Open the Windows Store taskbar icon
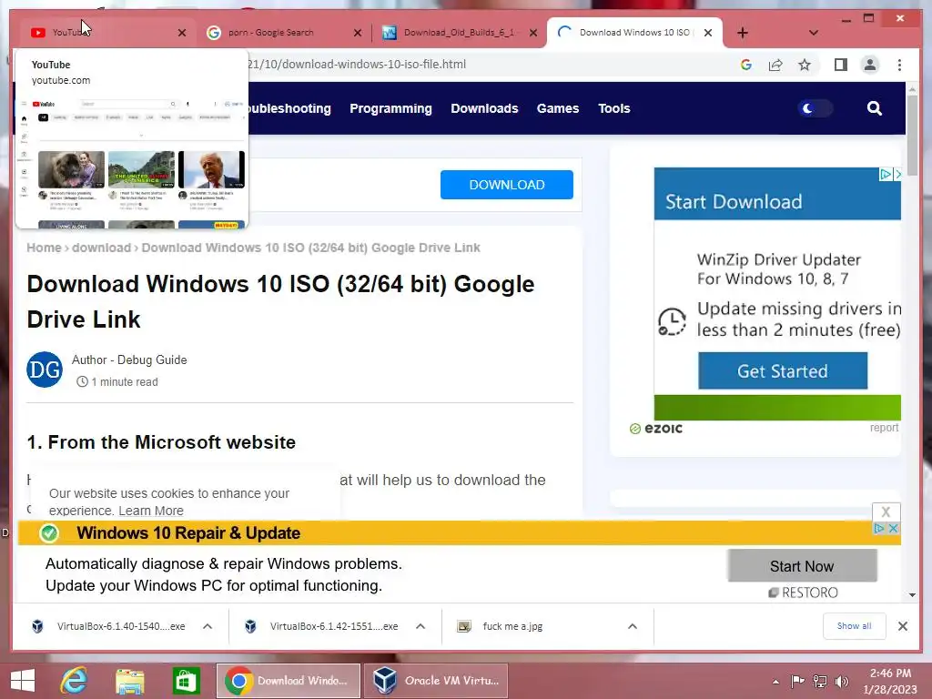 point(186,681)
